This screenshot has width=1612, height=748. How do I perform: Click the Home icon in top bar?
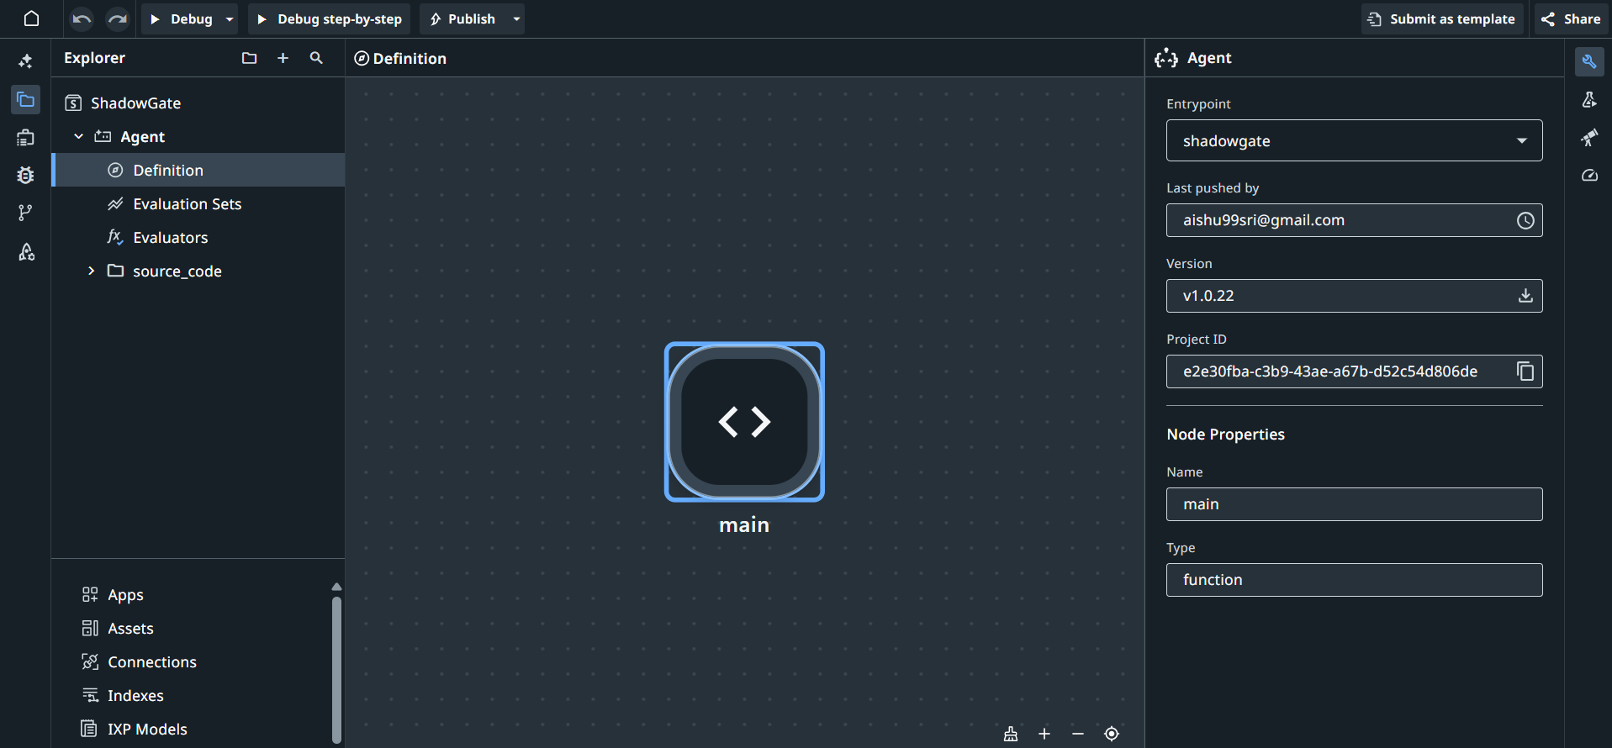pos(31,18)
